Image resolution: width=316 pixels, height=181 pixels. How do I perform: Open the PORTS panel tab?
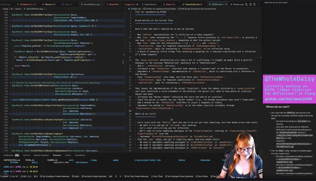[x=68, y=155]
